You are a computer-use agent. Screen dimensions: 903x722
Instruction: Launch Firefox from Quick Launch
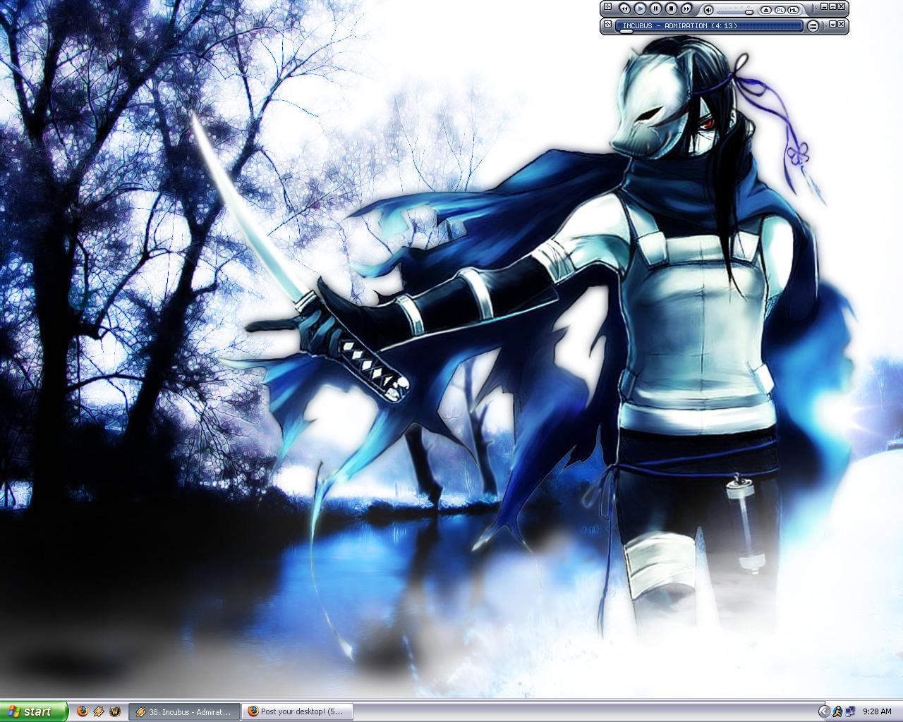(82, 711)
